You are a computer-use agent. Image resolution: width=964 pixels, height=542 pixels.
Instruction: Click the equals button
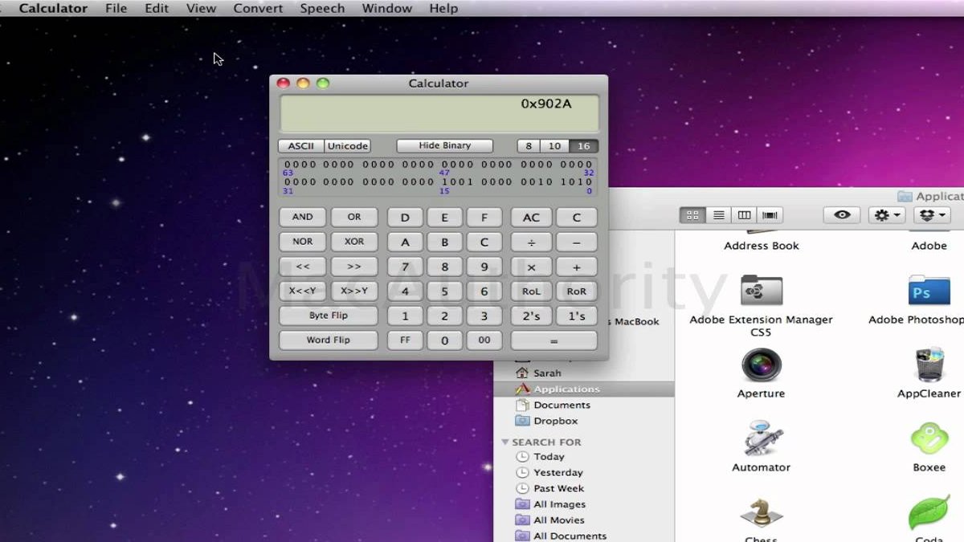554,340
